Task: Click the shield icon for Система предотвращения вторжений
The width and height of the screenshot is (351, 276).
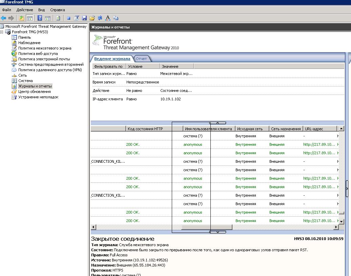Action: [x=14, y=64]
